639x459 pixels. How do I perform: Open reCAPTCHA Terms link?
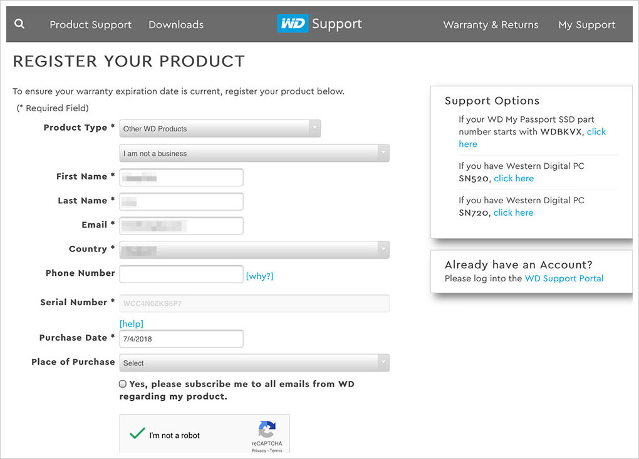click(x=276, y=450)
